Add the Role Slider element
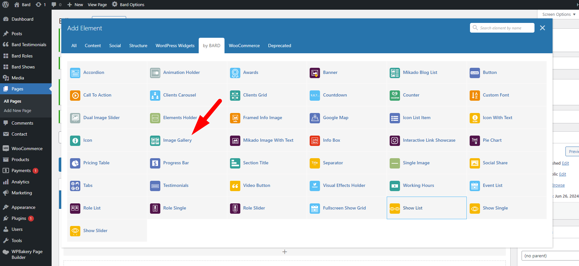Screen dimensions: 579x266 point(267,208)
